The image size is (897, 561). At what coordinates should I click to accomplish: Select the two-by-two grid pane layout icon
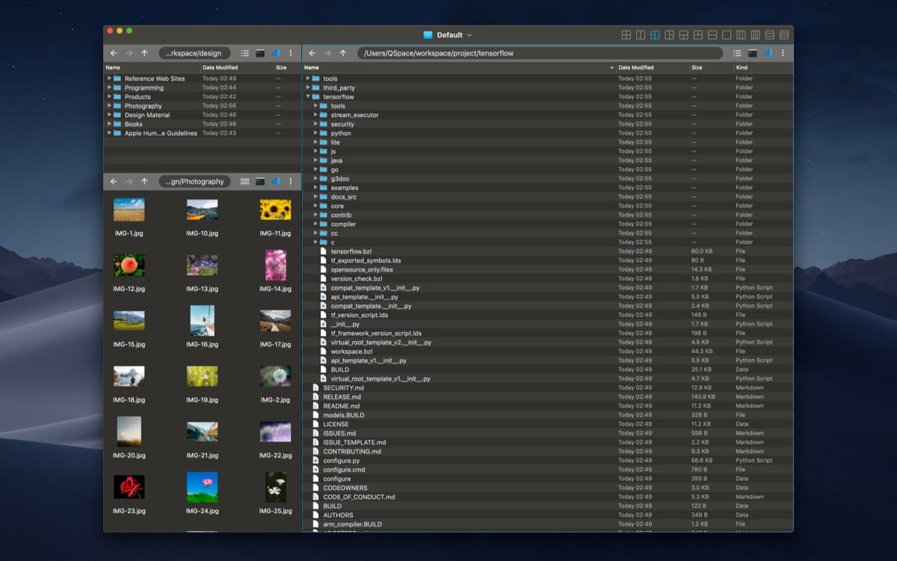[626, 35]
